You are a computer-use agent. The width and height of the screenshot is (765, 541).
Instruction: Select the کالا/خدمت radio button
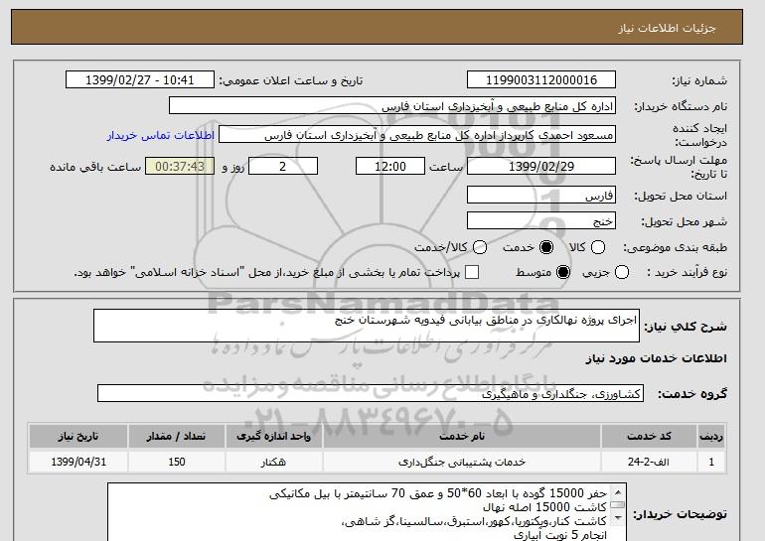[x=480, y=247]
